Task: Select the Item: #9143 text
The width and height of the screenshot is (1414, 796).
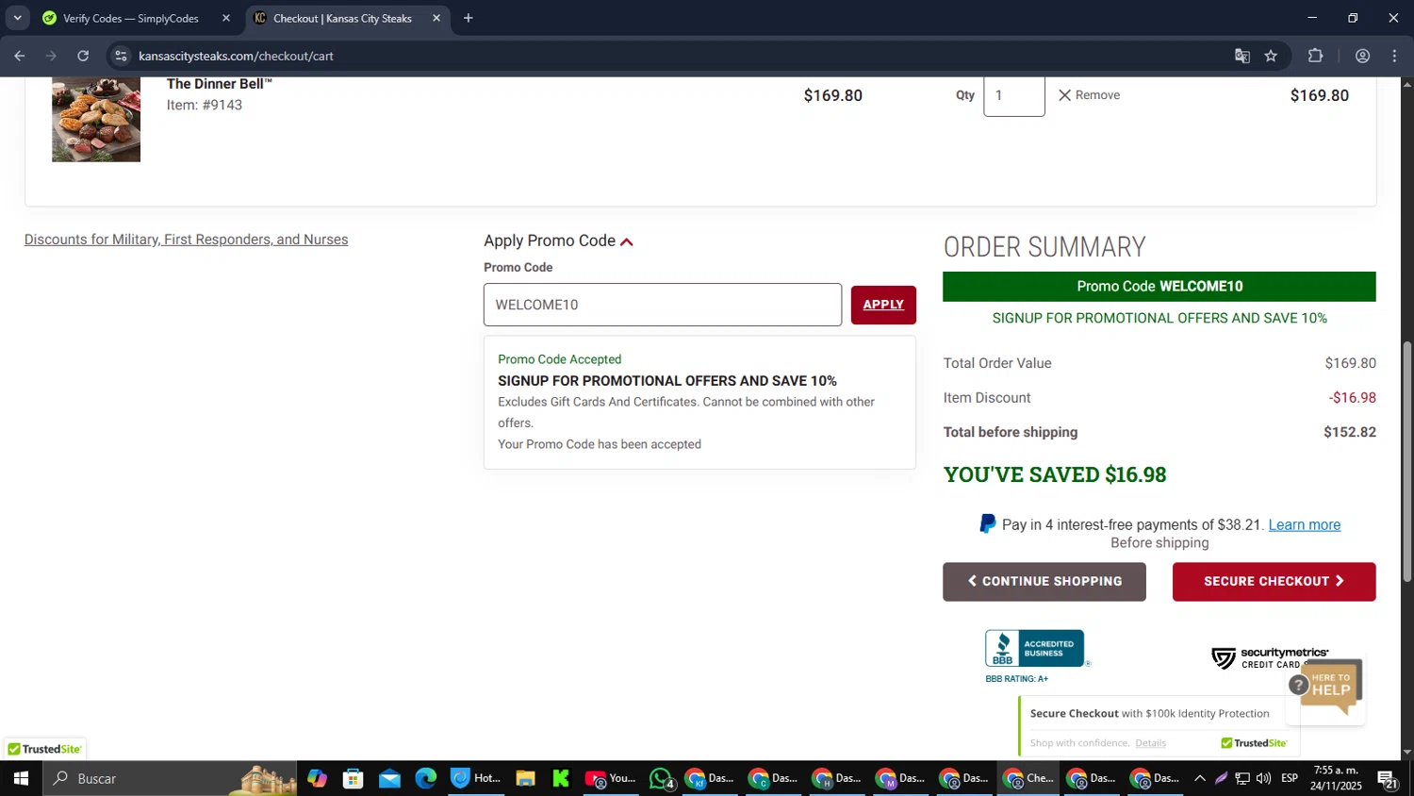Action: 205,105
